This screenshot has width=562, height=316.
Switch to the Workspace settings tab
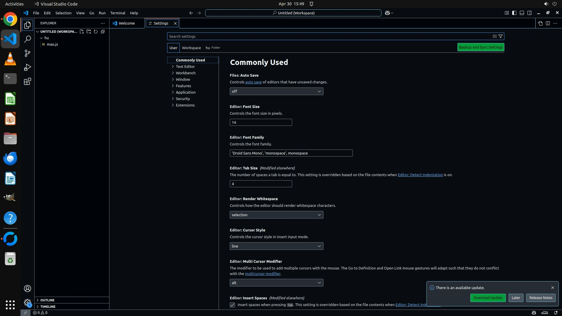[x=191, y=48]
